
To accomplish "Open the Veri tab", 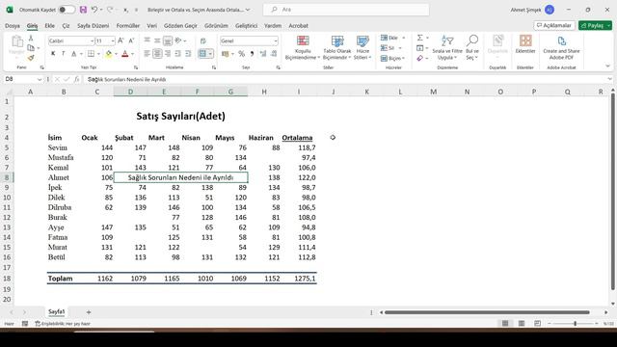I will click(152, 26).
